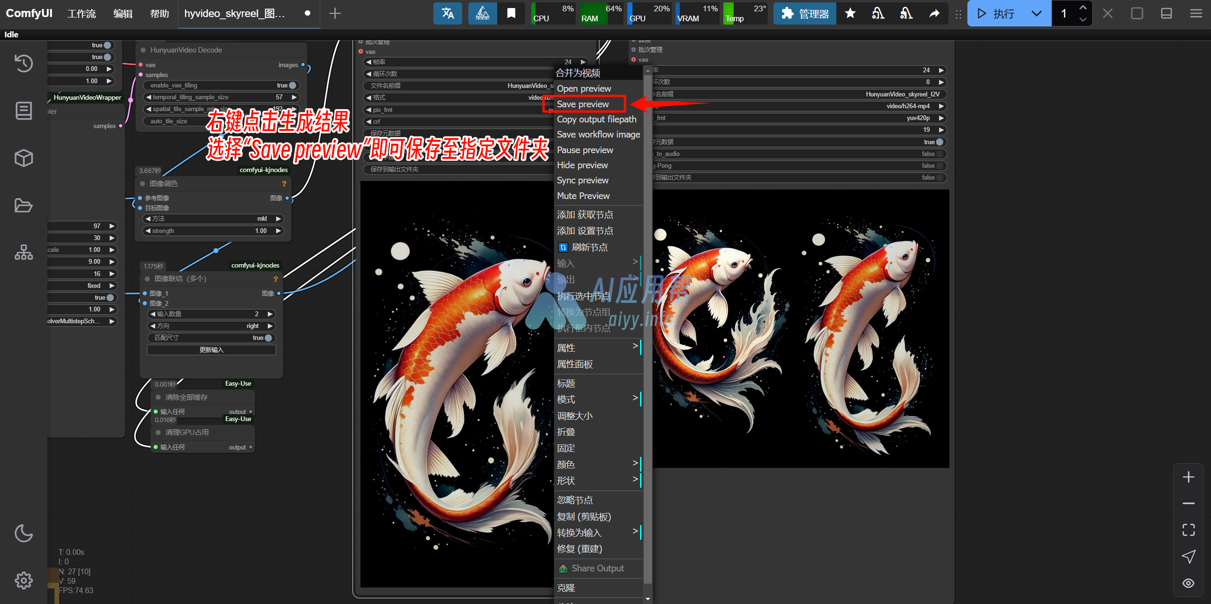Toggle true switch above 1.00 in left node
This screenshot has height=604, width=1211.
[x=110, y=297]
